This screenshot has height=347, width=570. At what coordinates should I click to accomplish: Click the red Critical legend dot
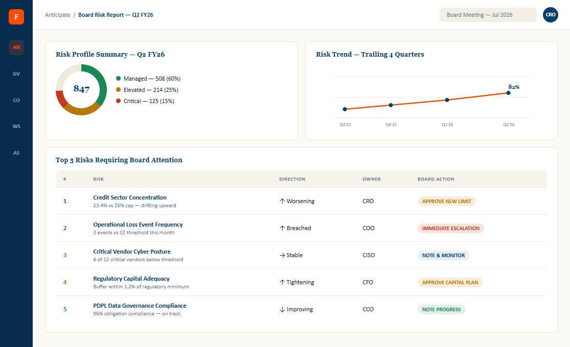118,101
